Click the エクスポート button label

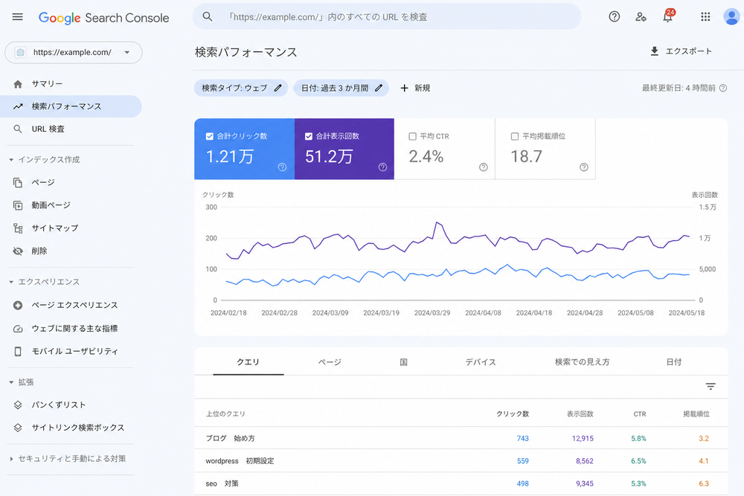[688, 51]
